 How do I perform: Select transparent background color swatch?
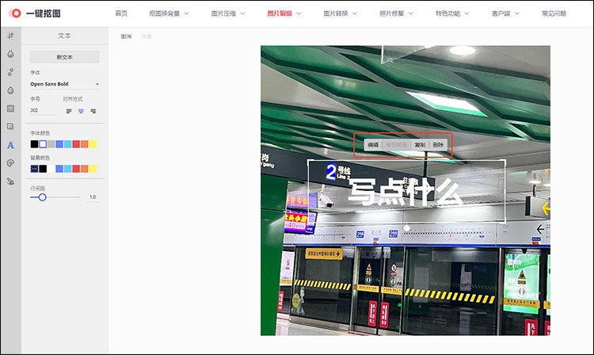pyautogui.click(x=35, y=169)
